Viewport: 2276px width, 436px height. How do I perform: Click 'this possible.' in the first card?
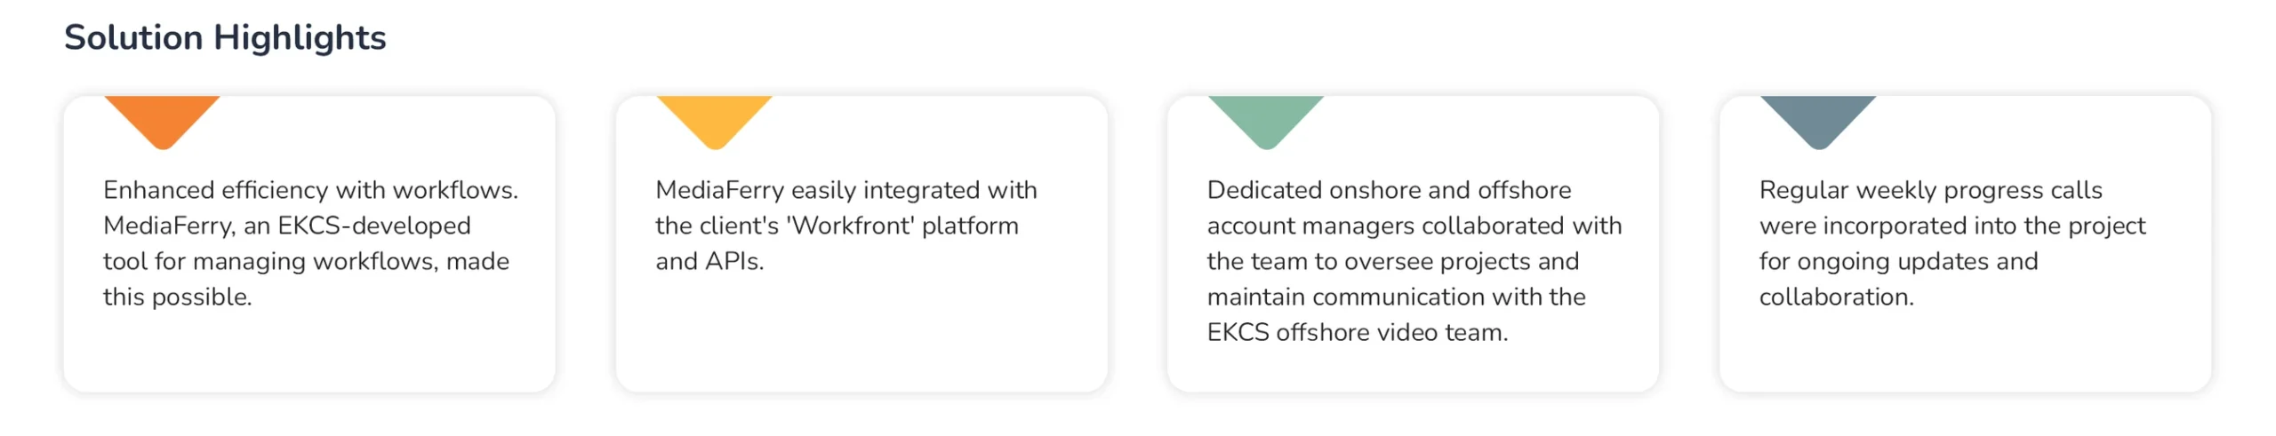pos(178,297)
